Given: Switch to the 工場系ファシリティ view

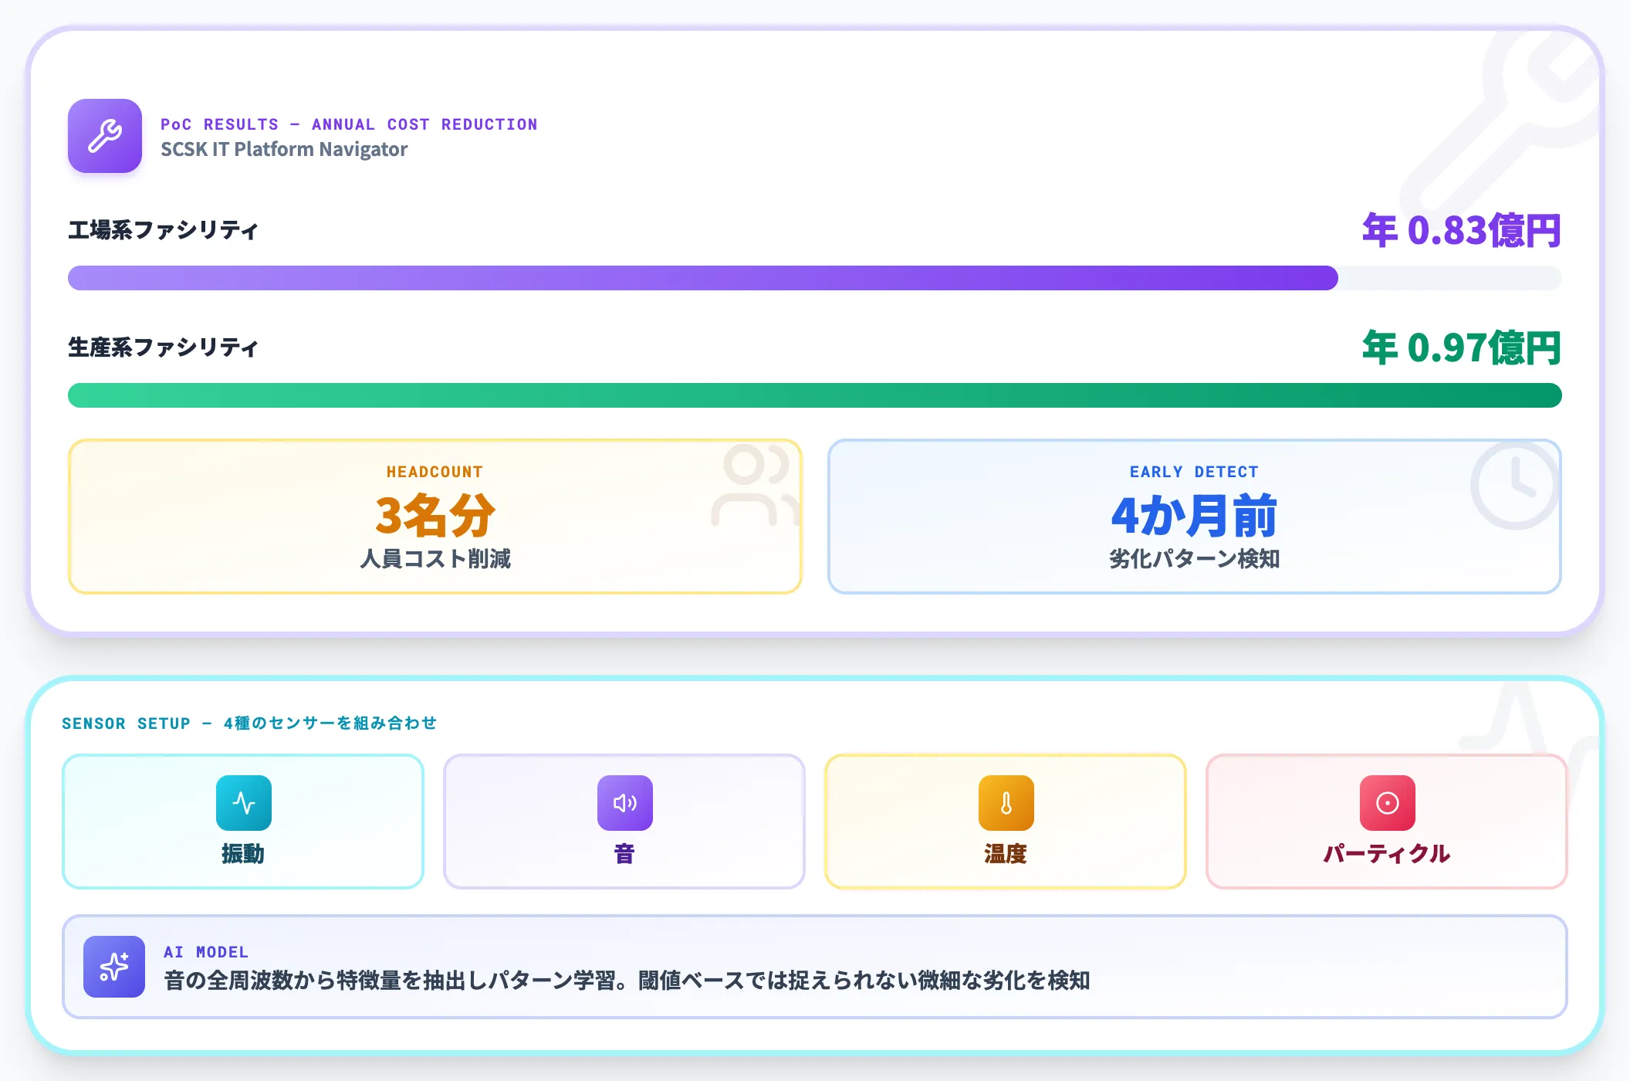Looking at the screenshot, I should (163, 229).
